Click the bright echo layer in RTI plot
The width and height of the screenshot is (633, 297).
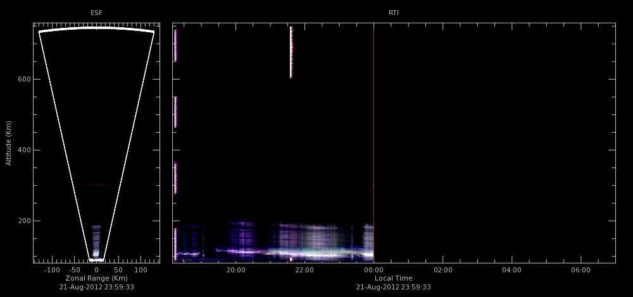[x=295, y=253]
